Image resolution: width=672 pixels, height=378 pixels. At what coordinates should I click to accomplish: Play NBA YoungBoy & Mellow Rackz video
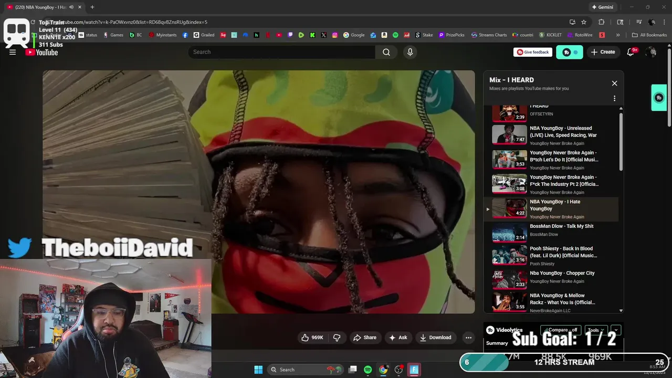pyautogui.click(x=551, y=302)
